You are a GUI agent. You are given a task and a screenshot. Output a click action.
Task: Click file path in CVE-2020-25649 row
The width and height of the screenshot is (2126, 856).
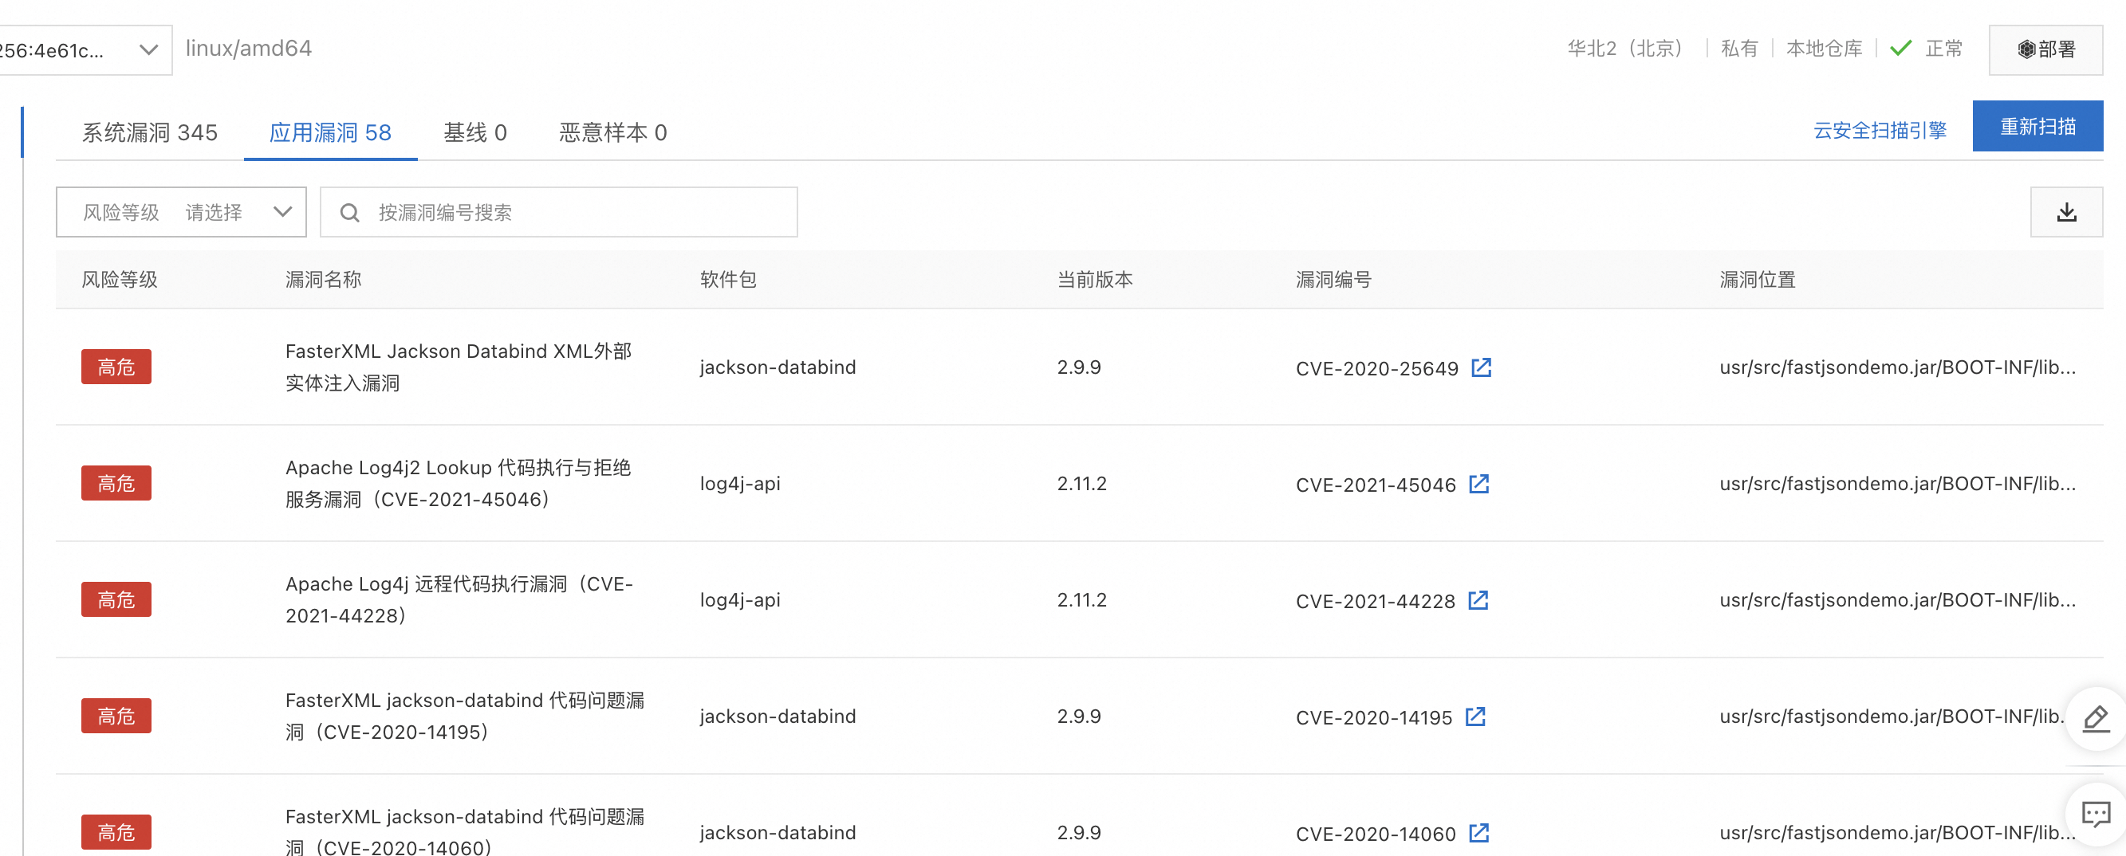click(1897, 367)
